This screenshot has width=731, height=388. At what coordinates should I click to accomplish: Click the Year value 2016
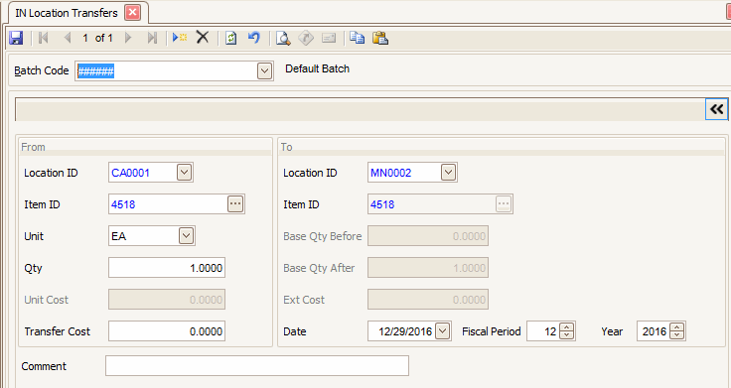coord(655,331)
